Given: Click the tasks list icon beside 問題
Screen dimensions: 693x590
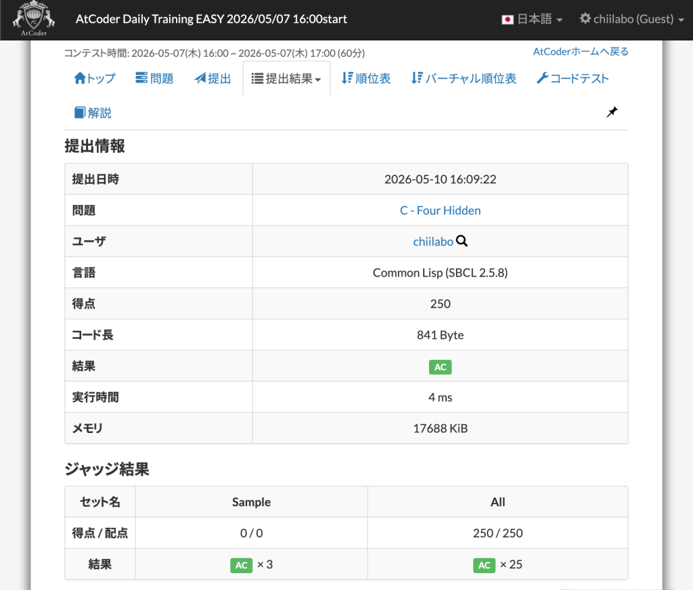Looking at the screenshot, I should (x=141, y=78).
